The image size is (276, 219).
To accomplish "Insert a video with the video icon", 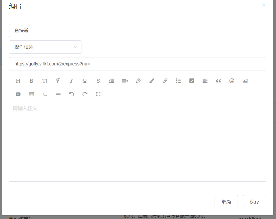I will pos(18,94).
